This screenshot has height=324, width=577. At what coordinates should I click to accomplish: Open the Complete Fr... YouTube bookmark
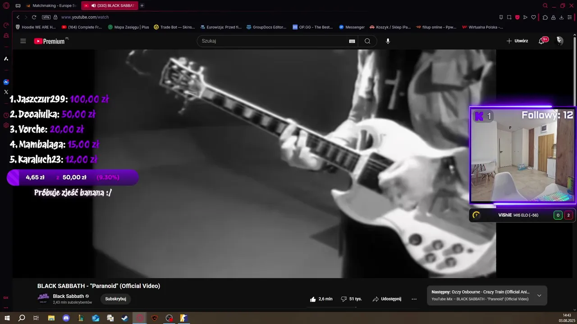(x=82, y=27)
